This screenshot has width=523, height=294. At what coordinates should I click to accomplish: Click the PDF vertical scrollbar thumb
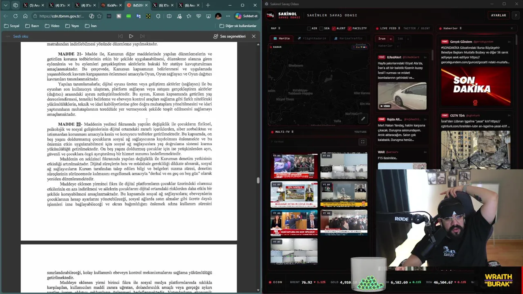click(x=258, y=180)
